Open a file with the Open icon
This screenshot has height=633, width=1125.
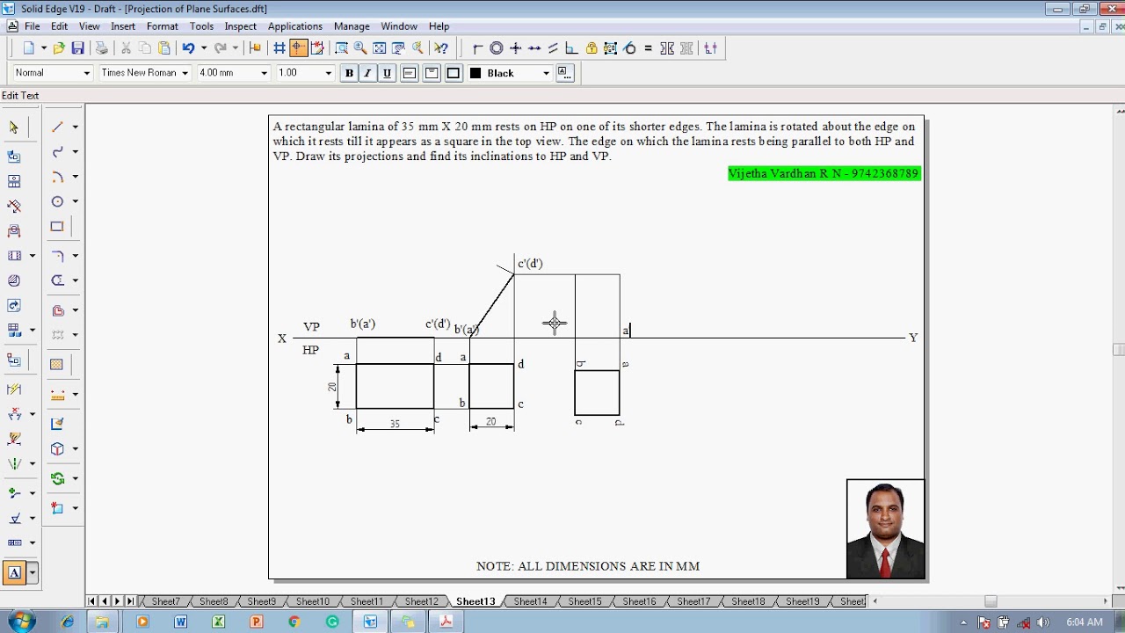[59, 48]
